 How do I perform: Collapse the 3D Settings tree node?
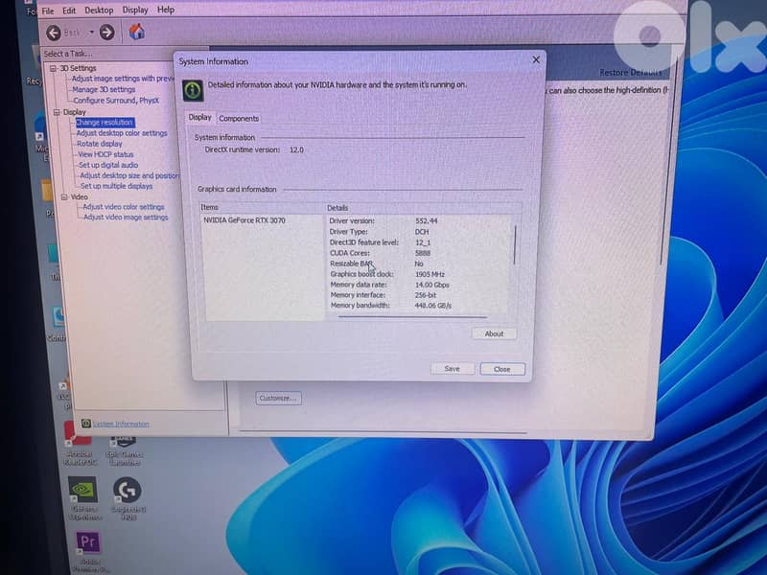54,68
